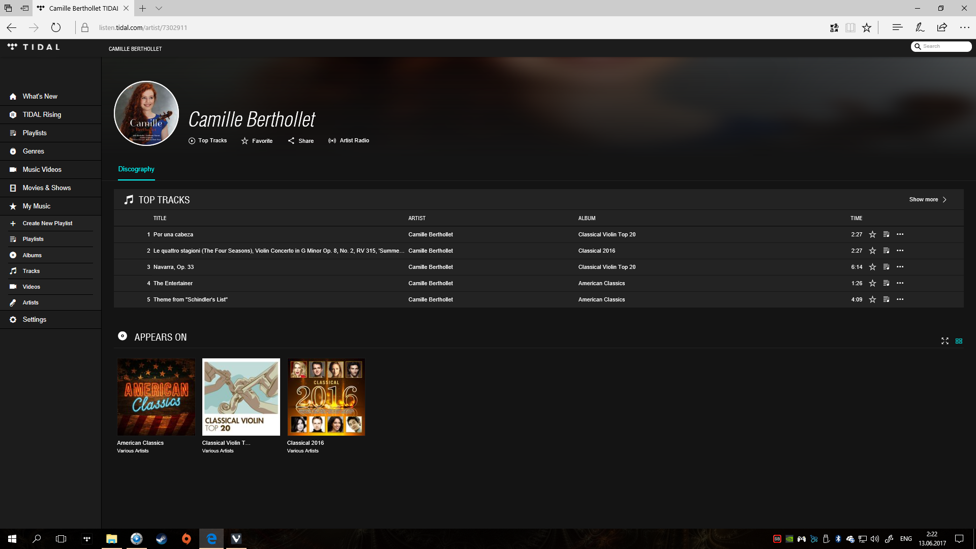
Task: Open the tab list chevron in Edge
Action: 159,8
